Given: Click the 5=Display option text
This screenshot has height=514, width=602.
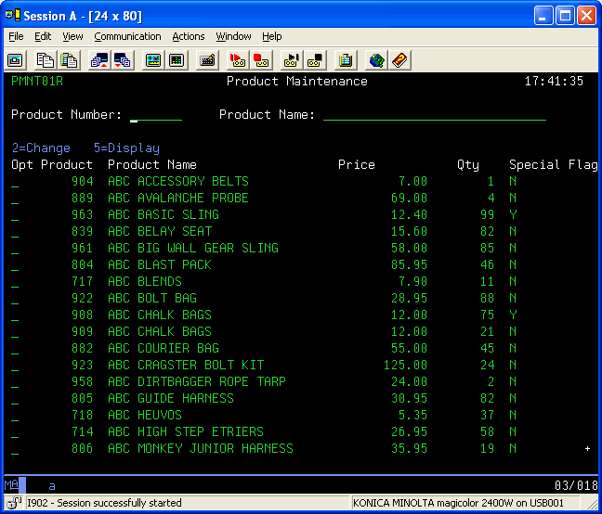Looking at the screenshot, I should click(x=126, y=148).
